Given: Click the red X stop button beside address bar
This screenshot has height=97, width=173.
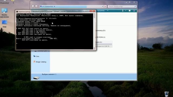Looking at the screenshot, I should point(105,6).
